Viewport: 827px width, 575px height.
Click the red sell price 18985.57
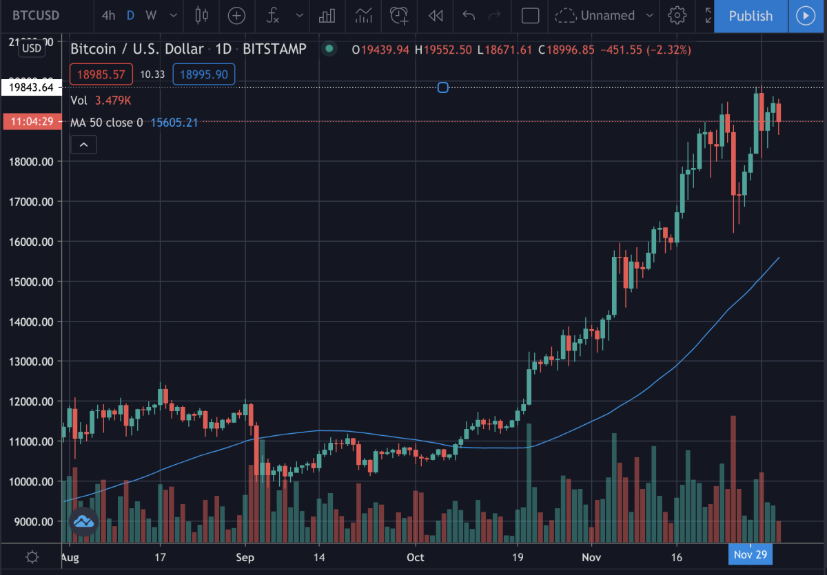tap(101, 74)
